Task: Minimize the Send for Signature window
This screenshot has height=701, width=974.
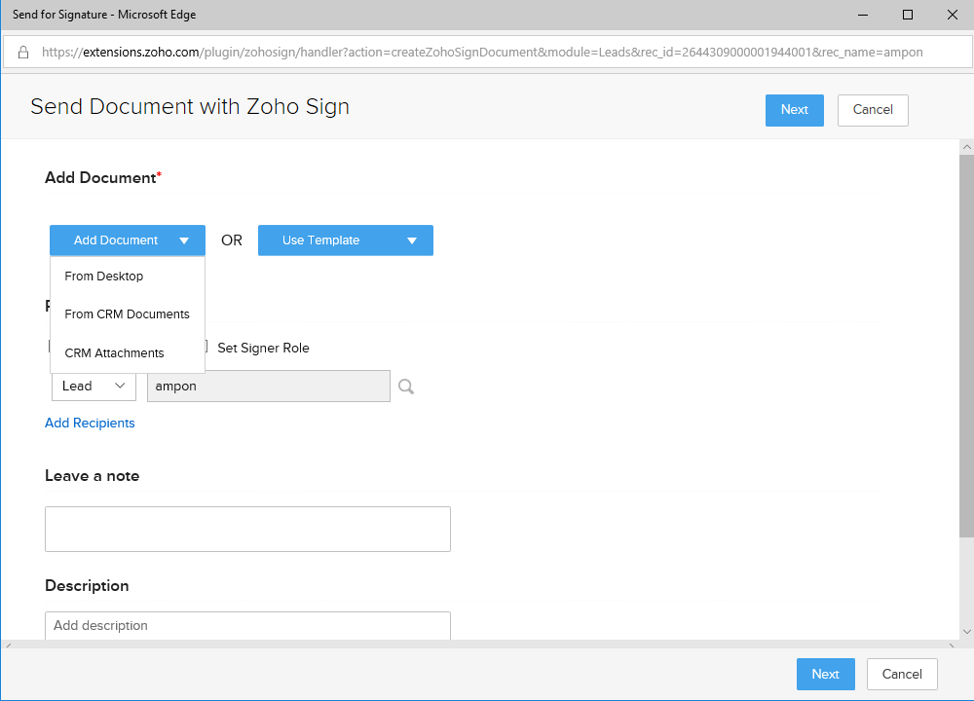Action: (863, 15)
